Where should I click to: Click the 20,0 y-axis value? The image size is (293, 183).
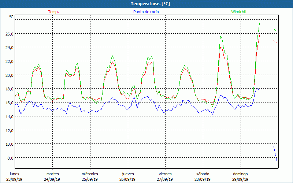pyautogui.click(x=10, y=75)
